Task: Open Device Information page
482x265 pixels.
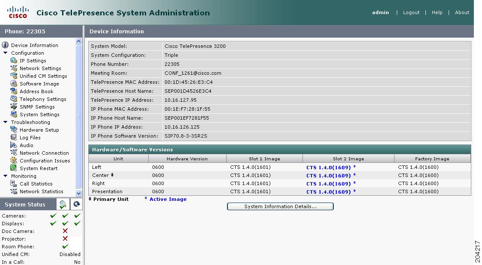Action: 34,45
